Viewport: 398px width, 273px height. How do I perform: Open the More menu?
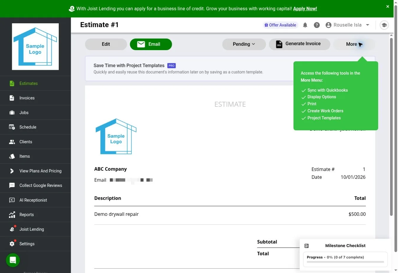354,44
